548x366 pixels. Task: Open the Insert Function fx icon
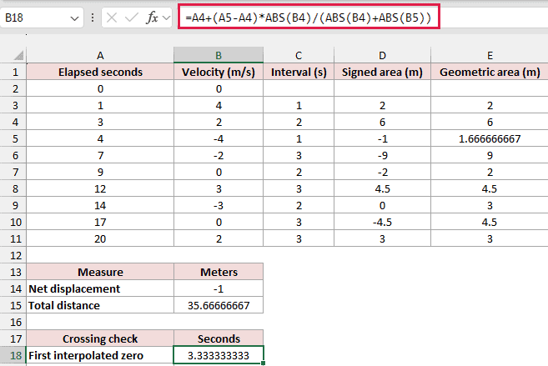click(153, 18)
